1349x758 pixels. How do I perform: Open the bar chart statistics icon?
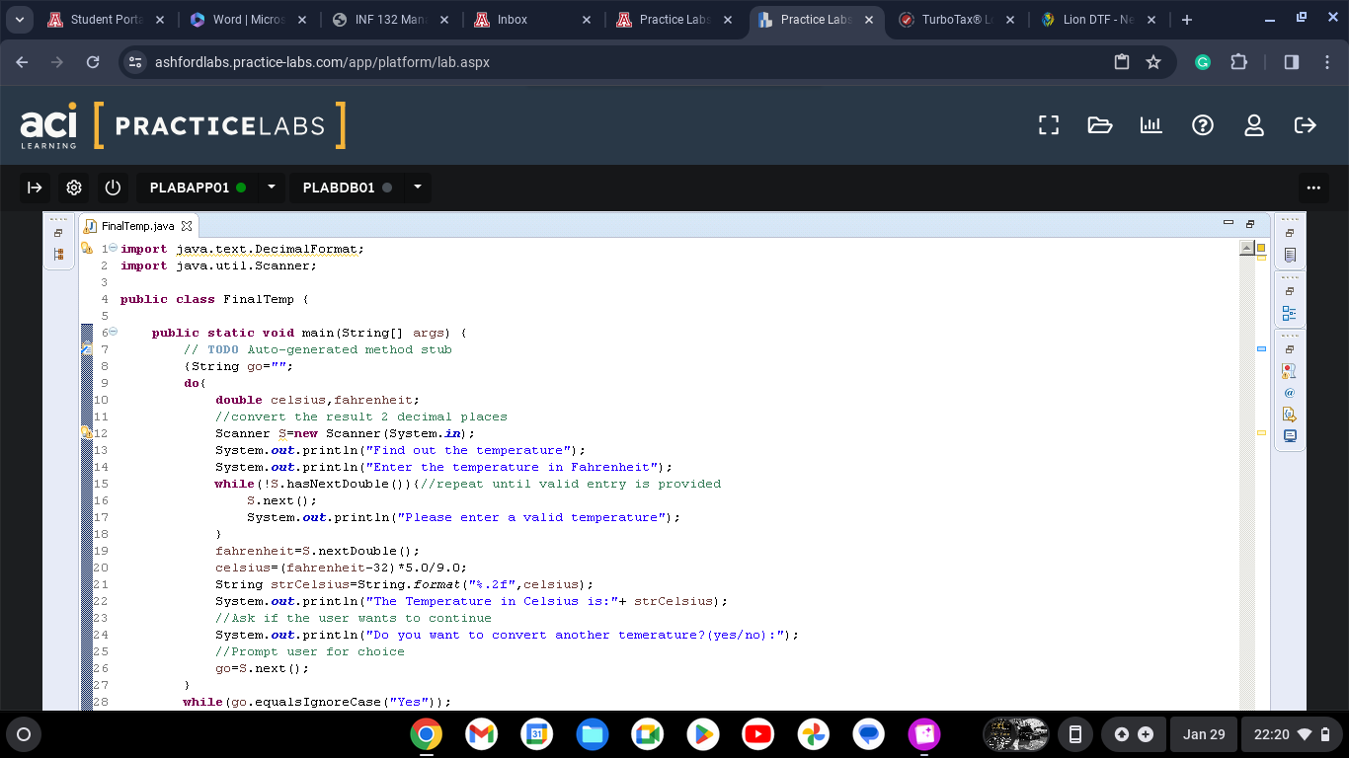point(1151,125)
